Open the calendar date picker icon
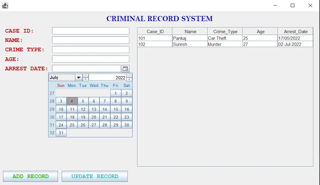The image size is (320, 185). click(x=125, y=68)
